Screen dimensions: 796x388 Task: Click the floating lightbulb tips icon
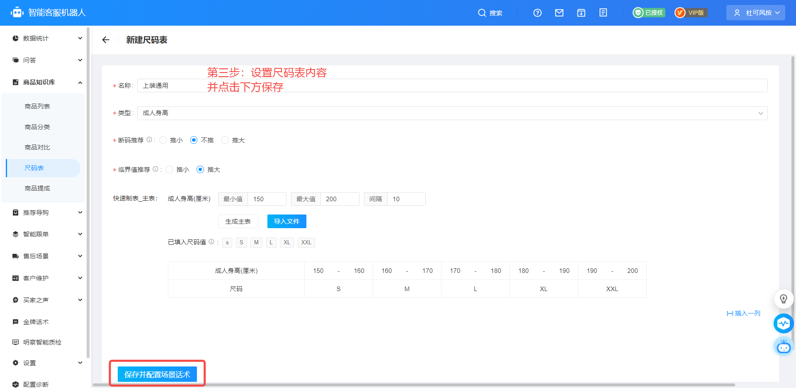[x=784, y=299]
